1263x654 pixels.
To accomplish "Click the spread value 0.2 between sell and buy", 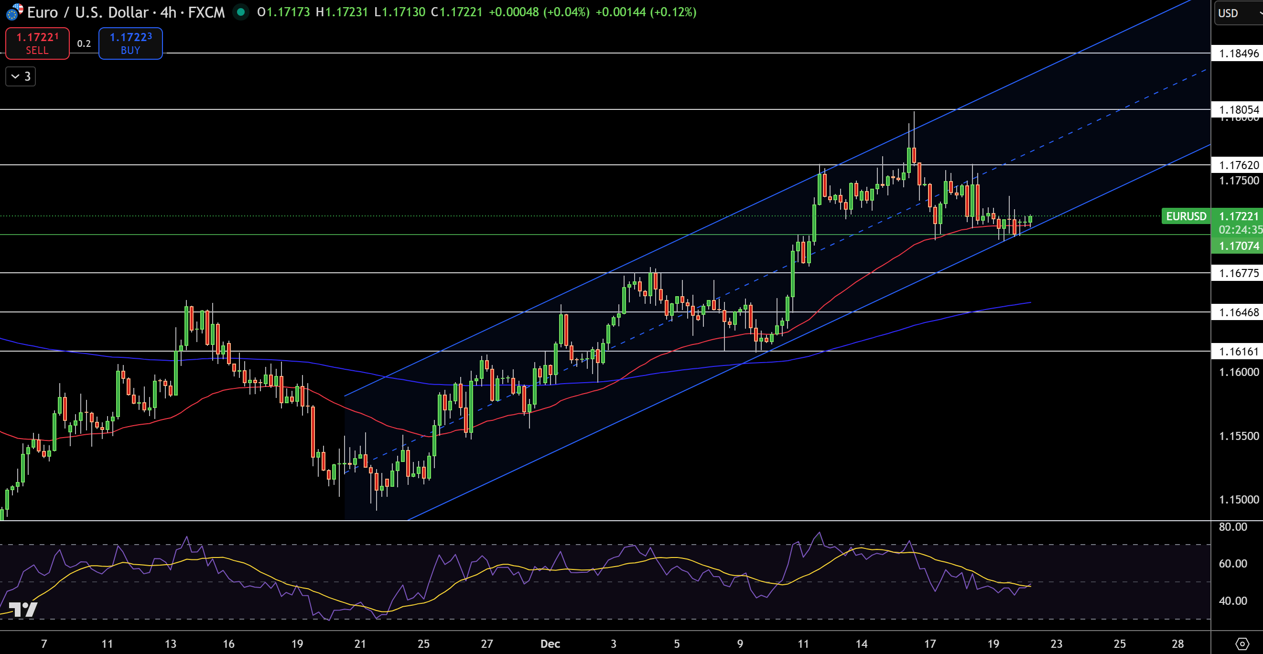I will coord(83,43).
